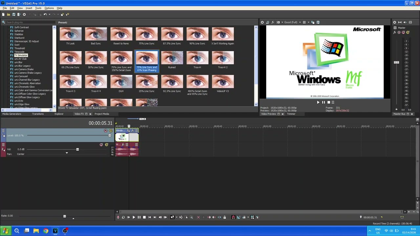Switch to the Trimmer tab
Image resolution: width=420 pixels, height=236 pixels.
pyautogui.click(x=291, y=114)
